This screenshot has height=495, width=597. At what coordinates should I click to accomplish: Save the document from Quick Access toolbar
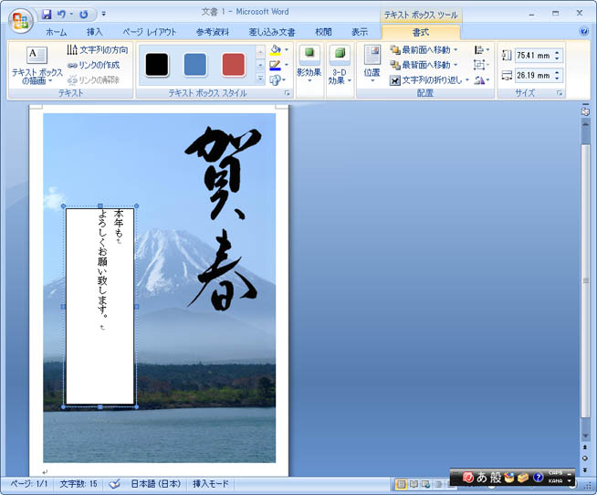tap(47, 15)
